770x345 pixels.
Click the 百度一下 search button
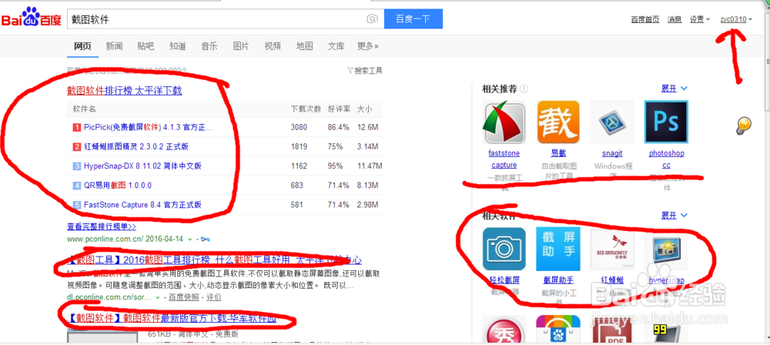click(413, 19)
